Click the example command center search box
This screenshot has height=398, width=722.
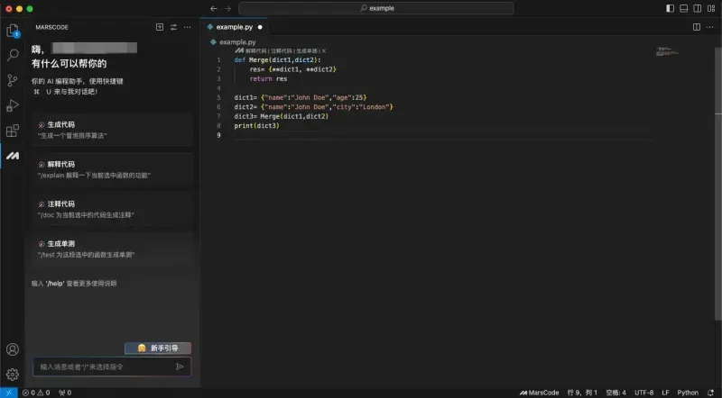point(375,8)
